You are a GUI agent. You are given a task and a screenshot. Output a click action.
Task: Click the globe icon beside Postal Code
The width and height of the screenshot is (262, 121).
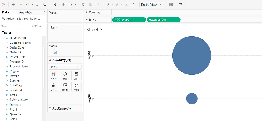pos(7,57)
